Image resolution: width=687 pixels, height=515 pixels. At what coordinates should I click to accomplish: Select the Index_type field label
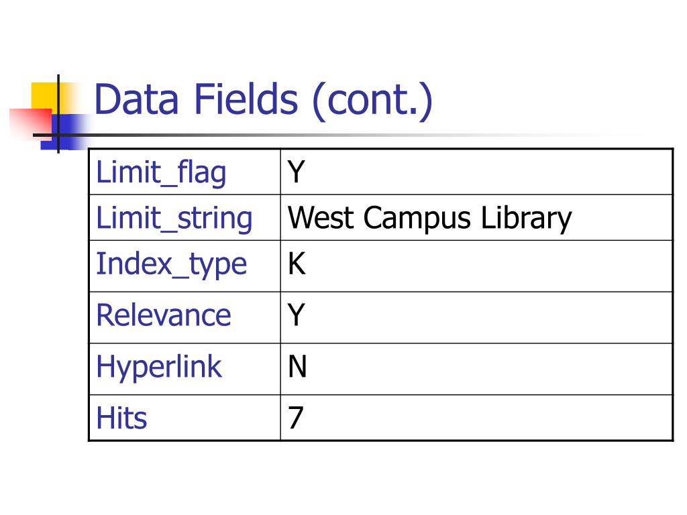(171, 264)
